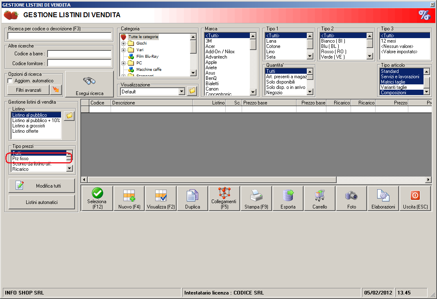Click the Codice column header

100,103
